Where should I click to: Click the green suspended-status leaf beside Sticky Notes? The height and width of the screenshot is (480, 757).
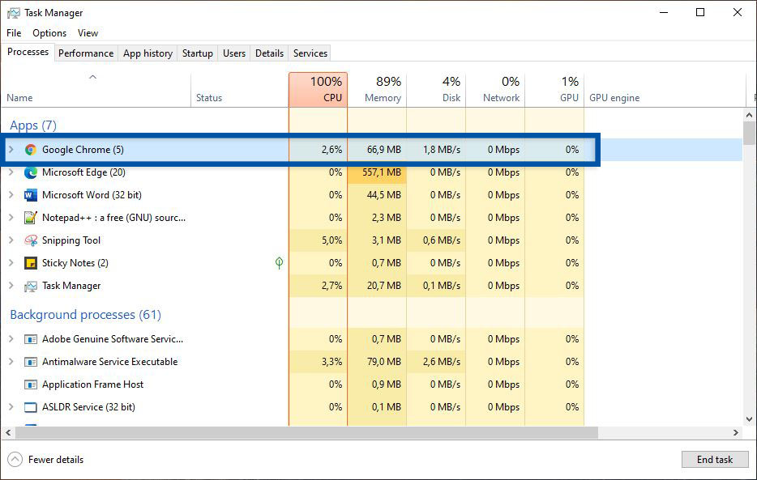coord(279,263)
